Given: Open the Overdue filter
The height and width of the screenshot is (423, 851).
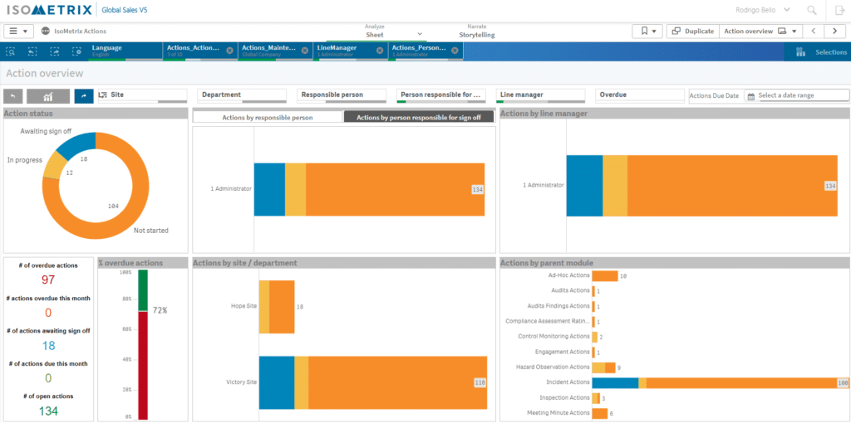Looking at the screenshot, I should tap(640, 96).
